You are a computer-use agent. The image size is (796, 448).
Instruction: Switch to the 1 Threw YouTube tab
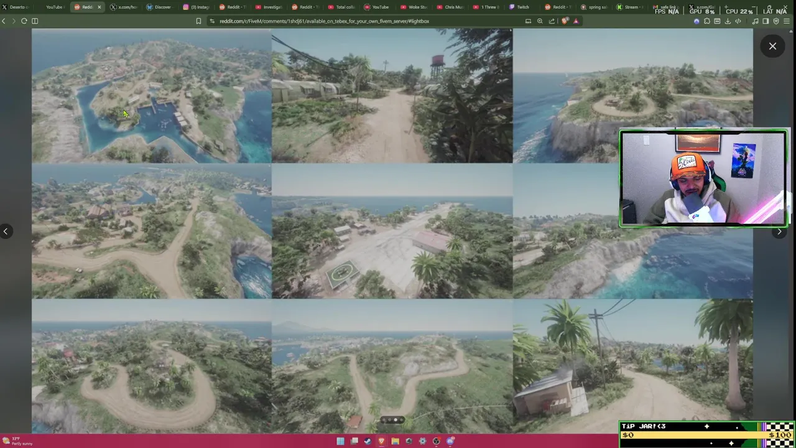[486, 7]
